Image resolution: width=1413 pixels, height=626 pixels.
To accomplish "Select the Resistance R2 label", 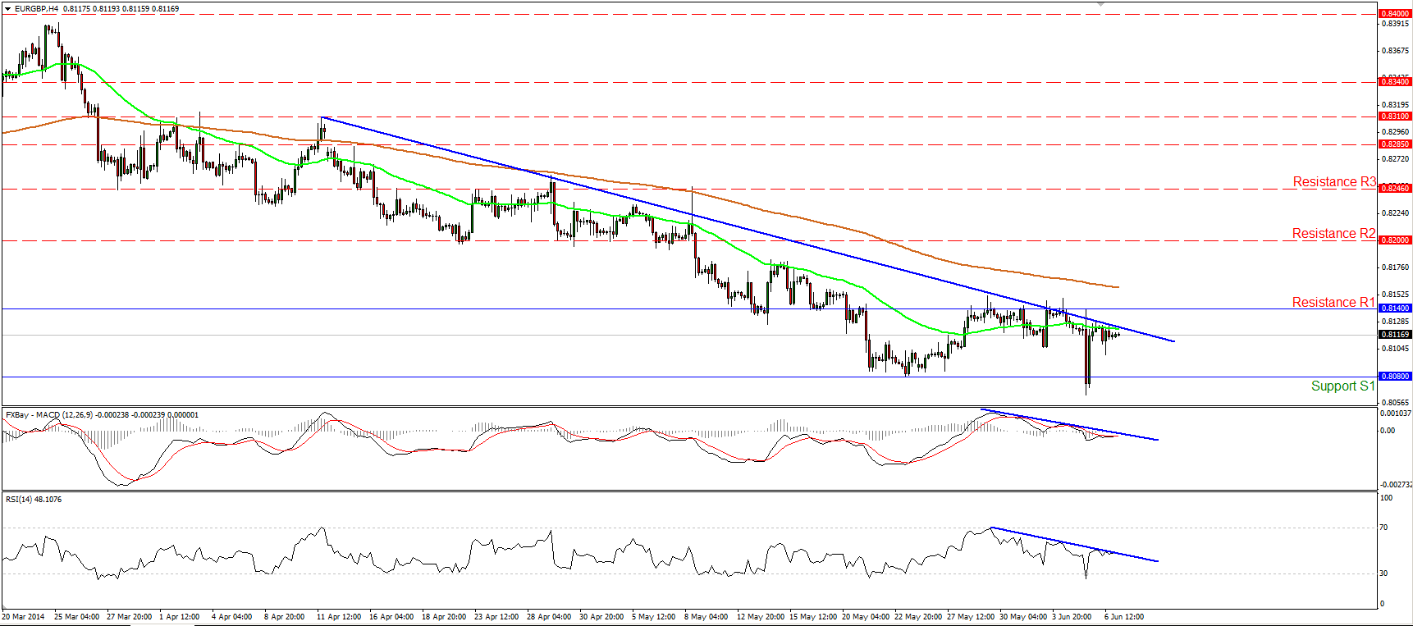I will tap(1333, 234).
